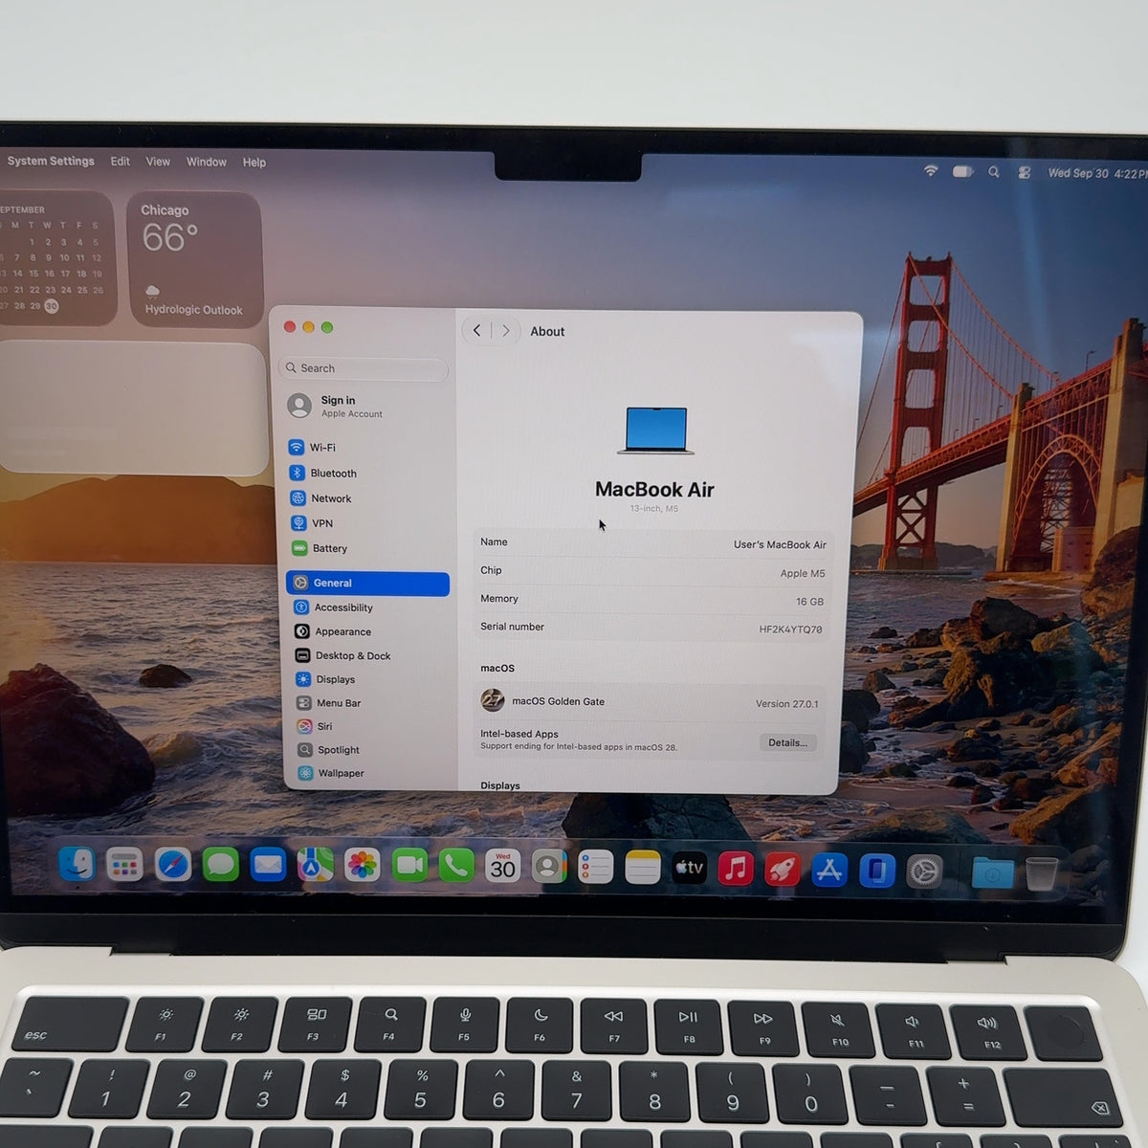Open Apple TV from the Dock
The height and width of the screenshot is (1148, 1148).
(688, 868)
